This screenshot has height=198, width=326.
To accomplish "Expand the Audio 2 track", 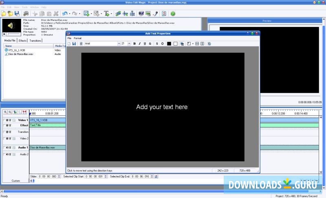I will pyautogui.click(x=14, y=154).
